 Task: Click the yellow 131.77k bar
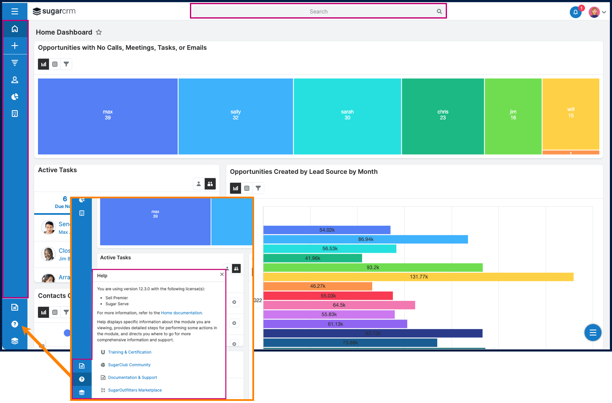click(x=418, y=277)
